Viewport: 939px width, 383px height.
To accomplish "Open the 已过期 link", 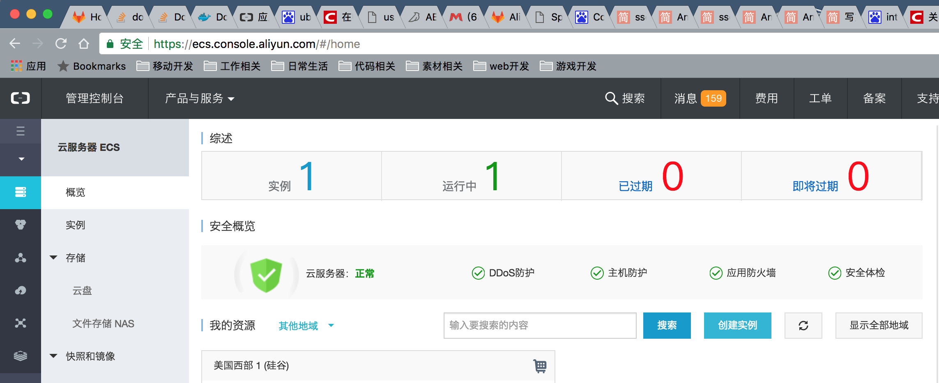I will [x=635, y=186].
